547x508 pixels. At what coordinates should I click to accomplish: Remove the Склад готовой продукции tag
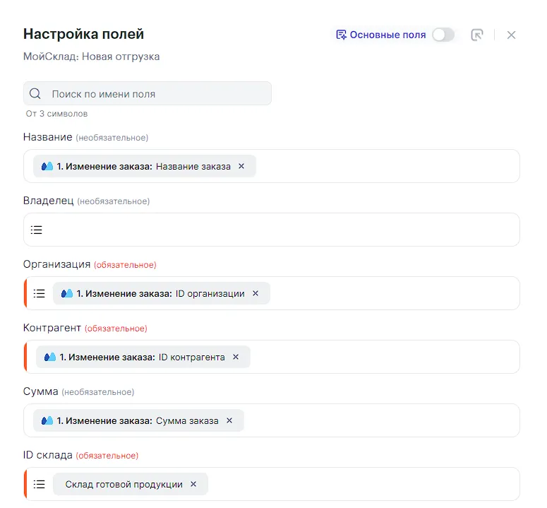coord(193,484)
